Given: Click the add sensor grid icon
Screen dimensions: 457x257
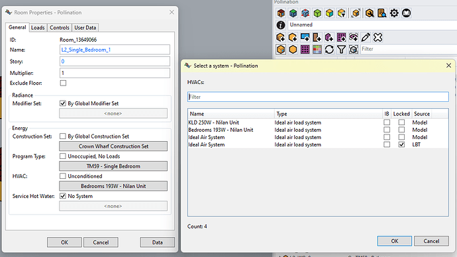Looking at the screenshot, I should [x=341, y=37].
